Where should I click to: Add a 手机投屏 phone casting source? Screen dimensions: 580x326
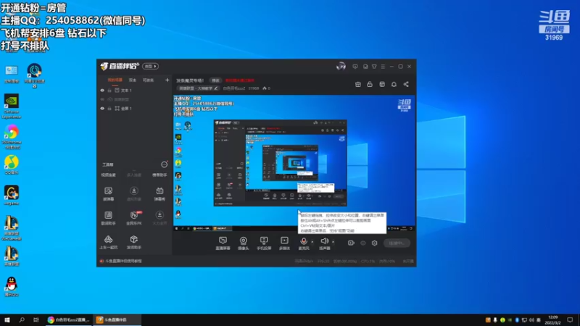[264, 243]
